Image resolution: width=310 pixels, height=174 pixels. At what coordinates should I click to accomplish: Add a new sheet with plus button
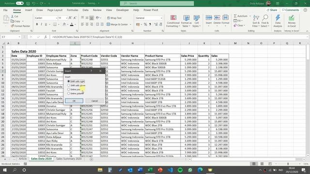pos(91,159)
